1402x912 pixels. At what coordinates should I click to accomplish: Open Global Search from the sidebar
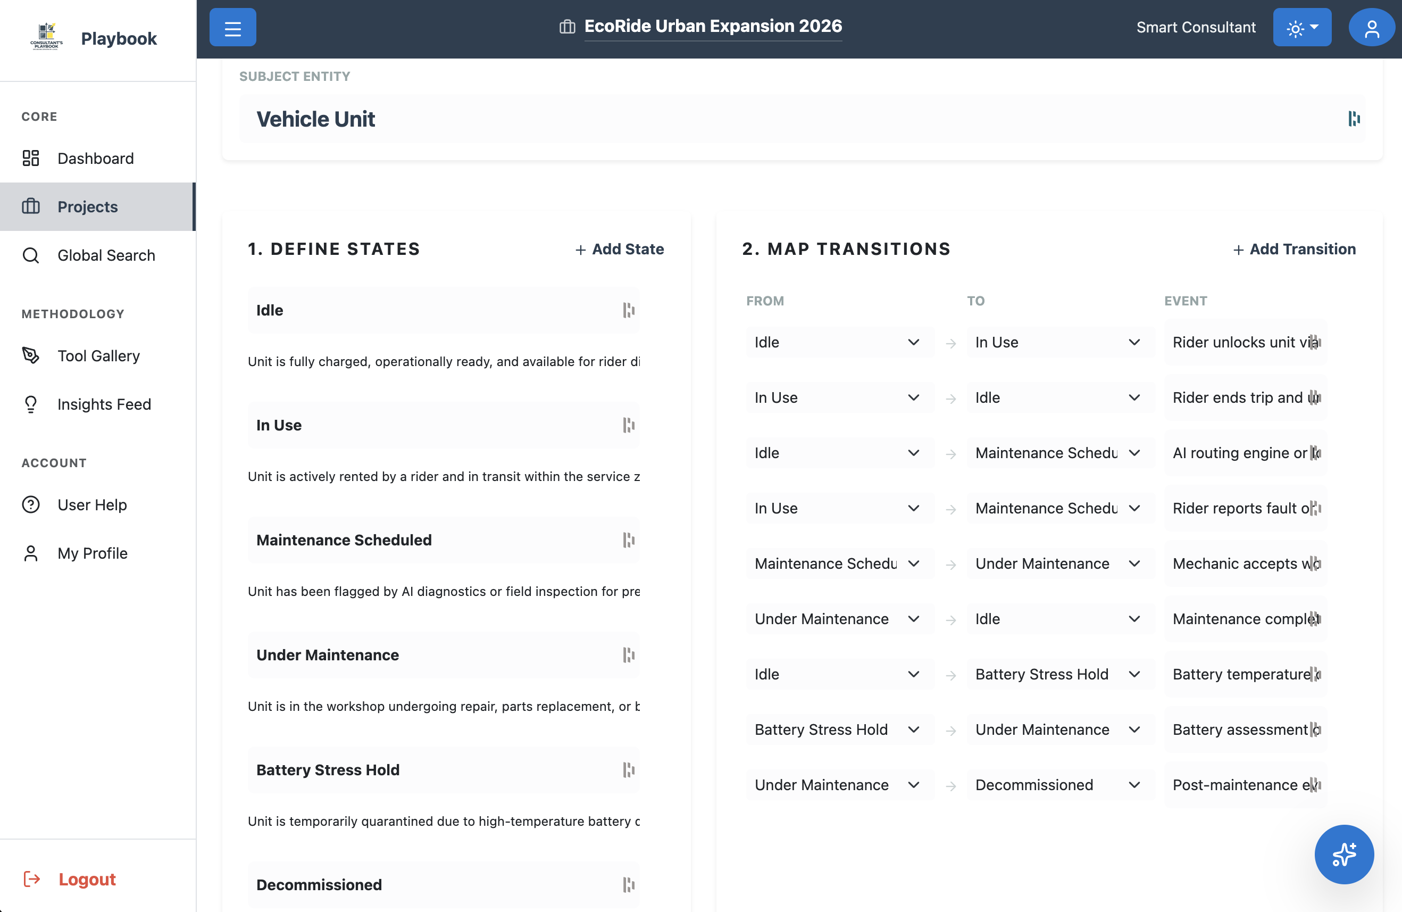(x=106, y=255)
